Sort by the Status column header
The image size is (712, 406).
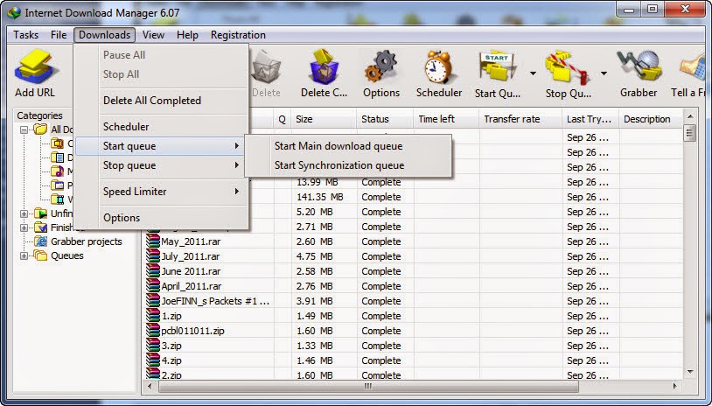pos(385,119)
